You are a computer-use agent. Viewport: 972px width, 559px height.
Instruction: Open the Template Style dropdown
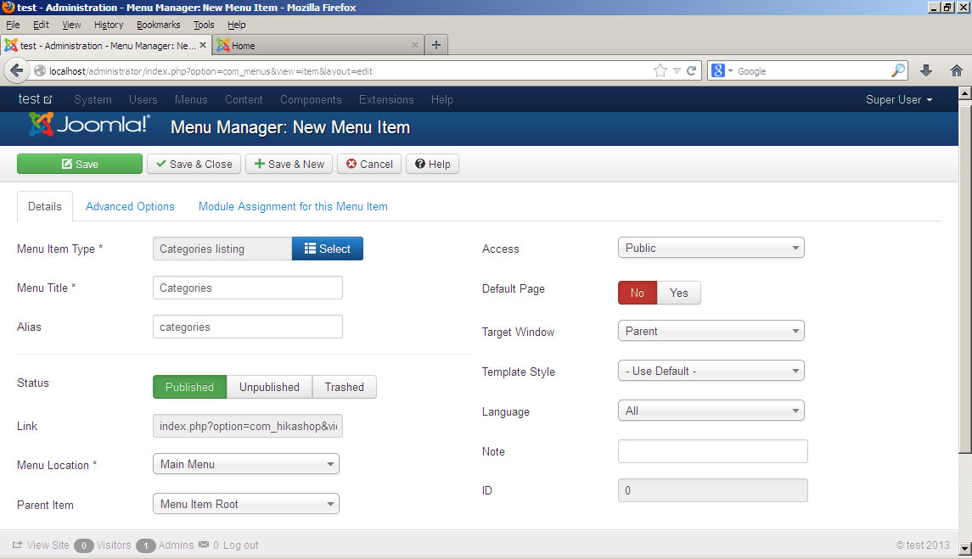click(711, 371)
